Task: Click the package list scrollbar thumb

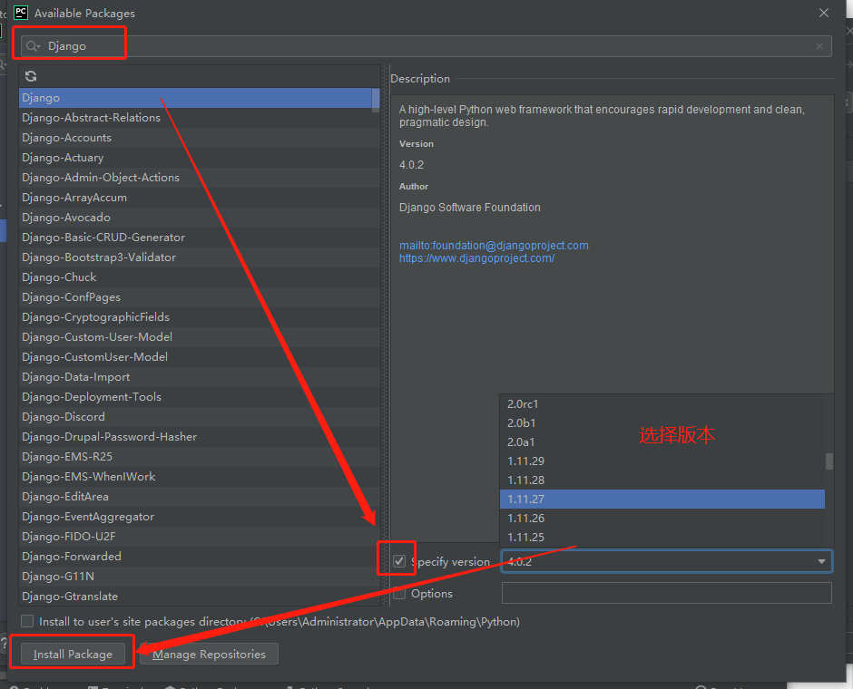Action: [376, 100]
